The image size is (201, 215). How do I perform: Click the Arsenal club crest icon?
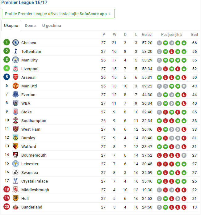click(15, 77)
